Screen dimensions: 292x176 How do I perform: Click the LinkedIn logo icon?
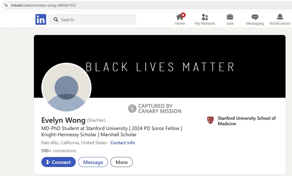[41, 19]
